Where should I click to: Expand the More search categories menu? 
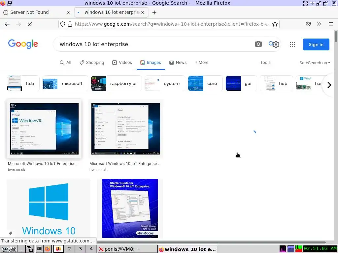(202, 62)
